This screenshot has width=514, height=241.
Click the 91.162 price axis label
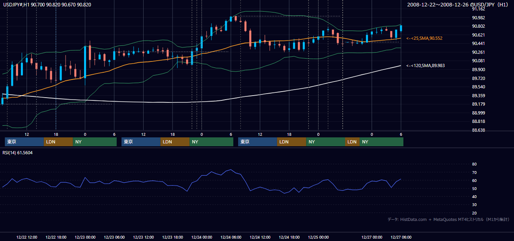478,9
